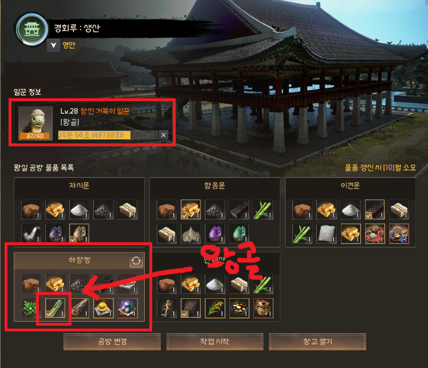Cancel the worker task with the X button
428x368 pixels.
coord(164,135)
